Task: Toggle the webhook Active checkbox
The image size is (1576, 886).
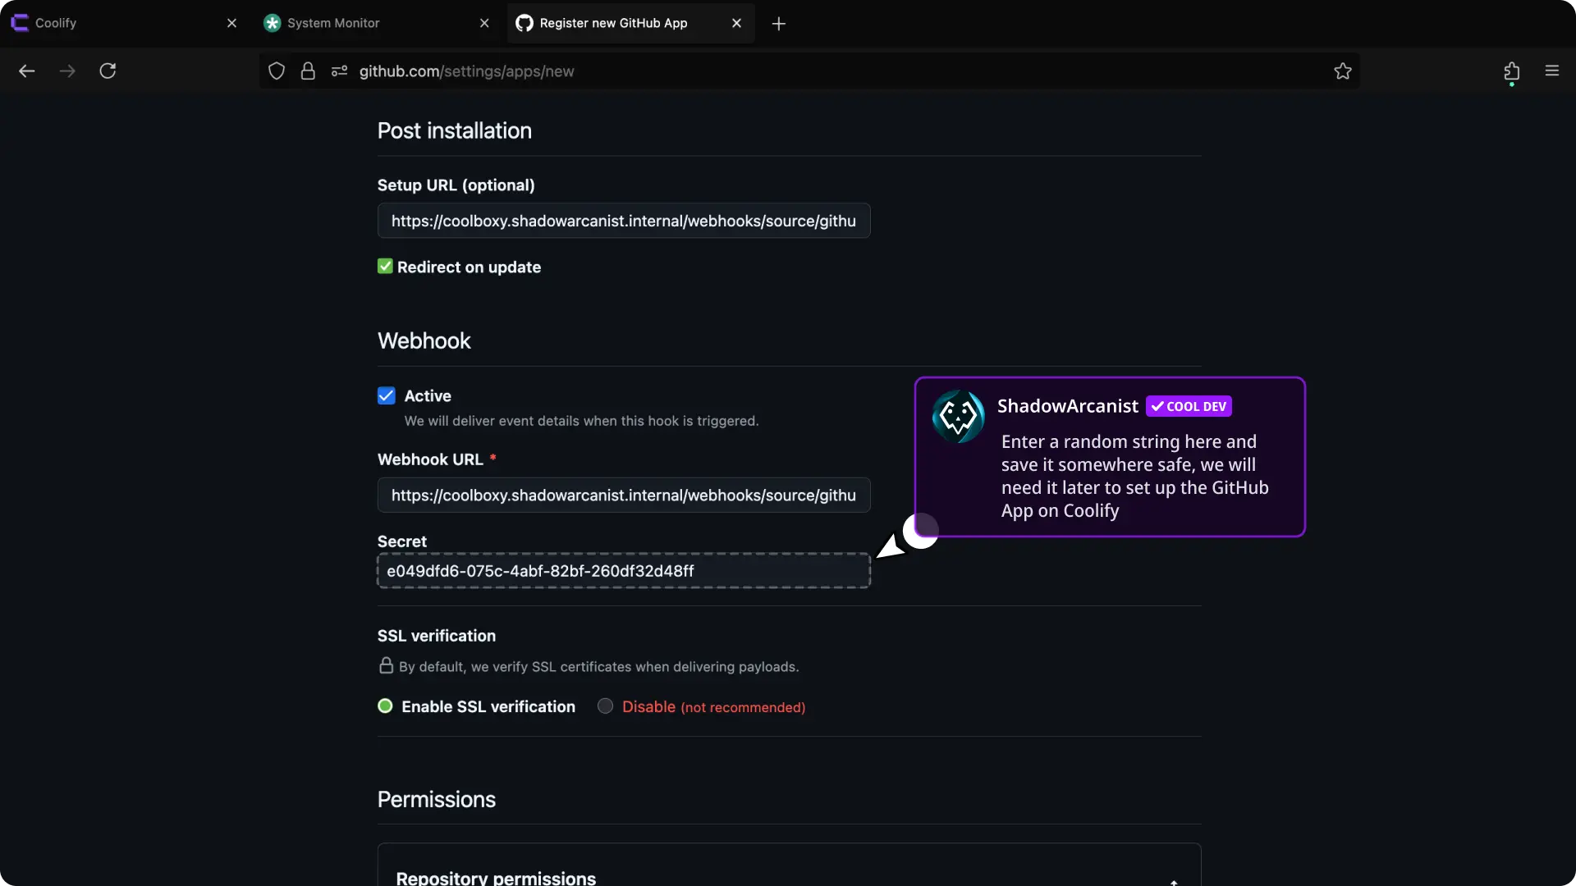Action: (387, 396)
